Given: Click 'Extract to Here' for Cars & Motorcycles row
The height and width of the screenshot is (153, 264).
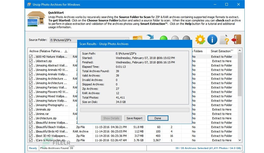Looking at the screenshot, I should pyautogui.click(x=222, y=140).
